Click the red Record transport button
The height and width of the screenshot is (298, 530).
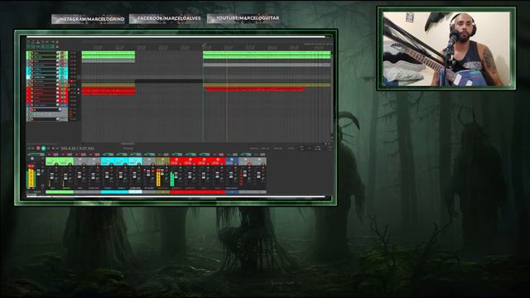[38, 148]
